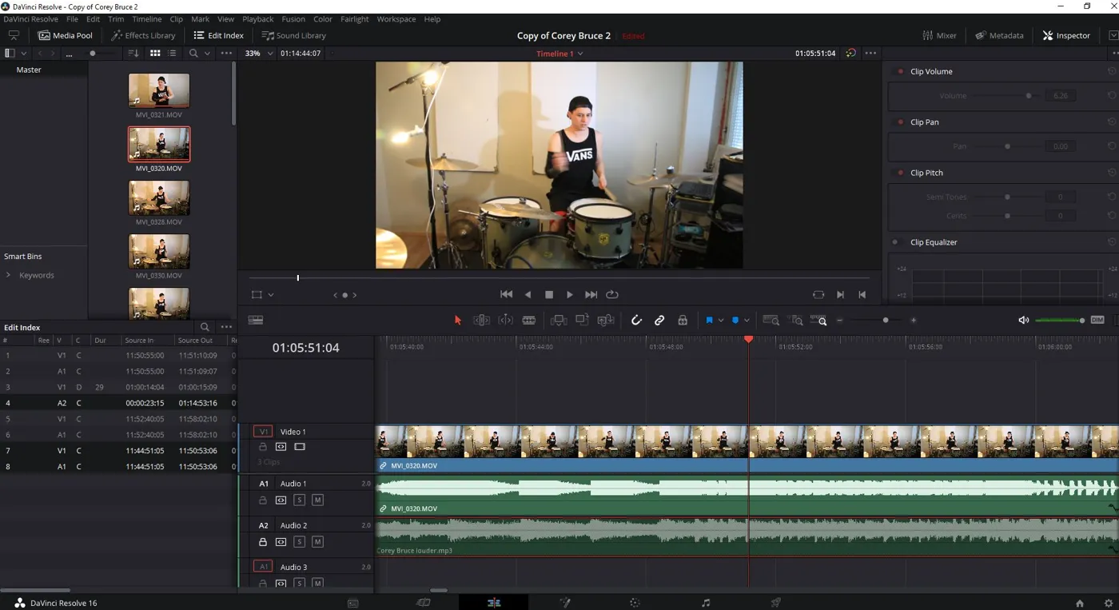Adjust the monitor volume slider
This screenshot has height=610, width=1119.
(1060, 321)
